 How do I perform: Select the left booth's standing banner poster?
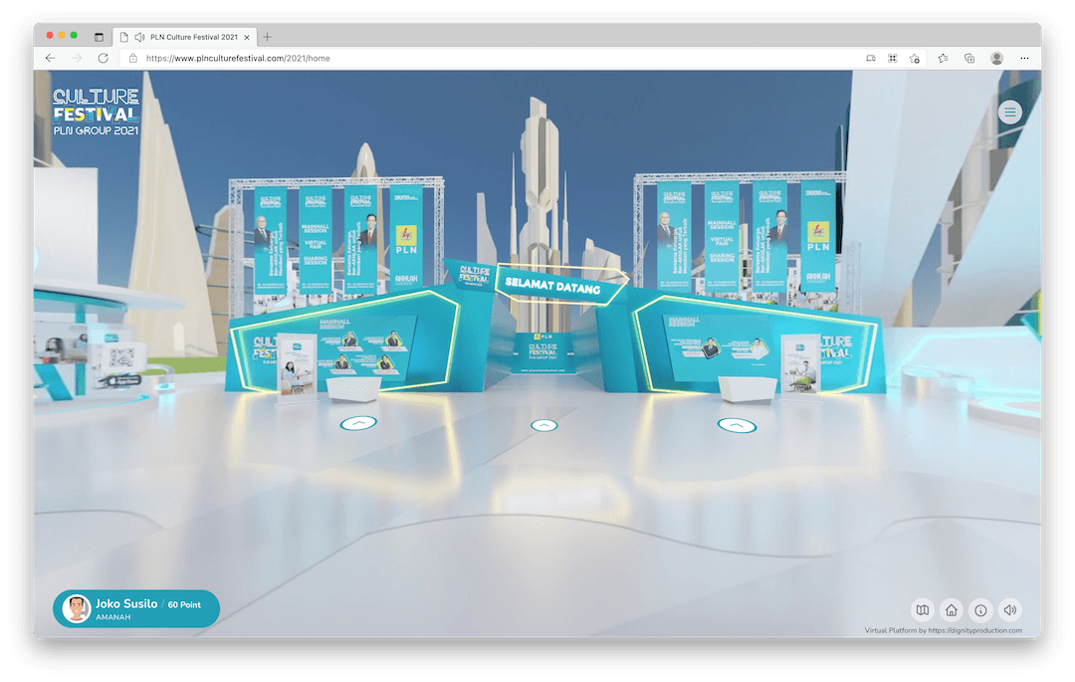click(297, 366)
